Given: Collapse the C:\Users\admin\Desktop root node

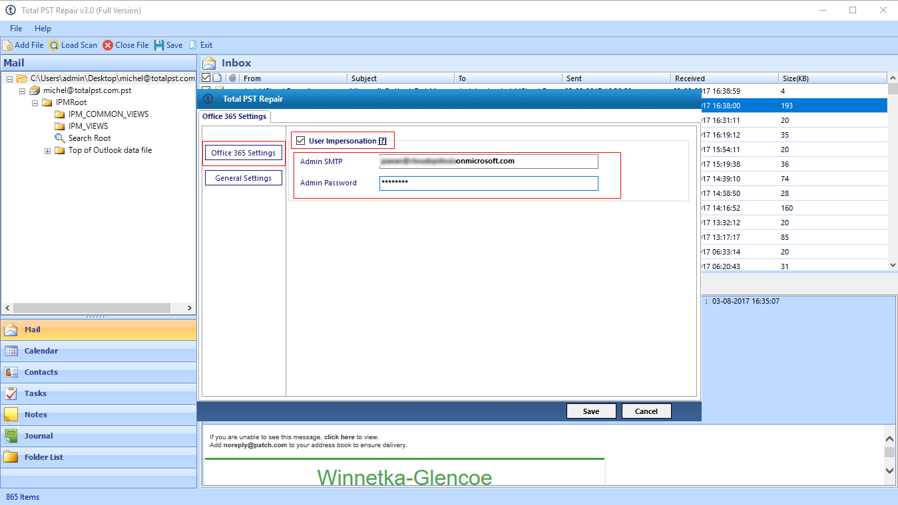Looking at the screenshot, I should pos(10,78).
